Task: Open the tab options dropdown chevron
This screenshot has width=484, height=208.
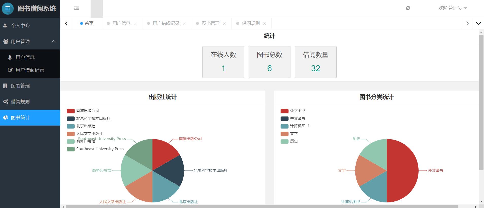Action: (x=478, y=23)
